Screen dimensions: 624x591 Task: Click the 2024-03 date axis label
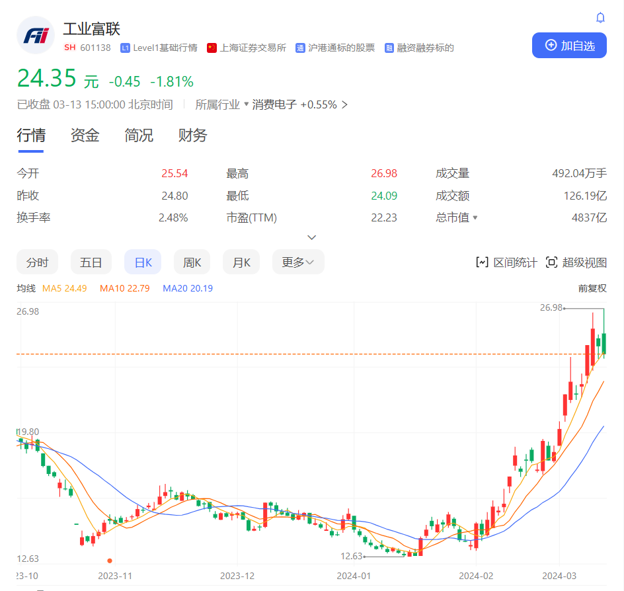[559, 576]
